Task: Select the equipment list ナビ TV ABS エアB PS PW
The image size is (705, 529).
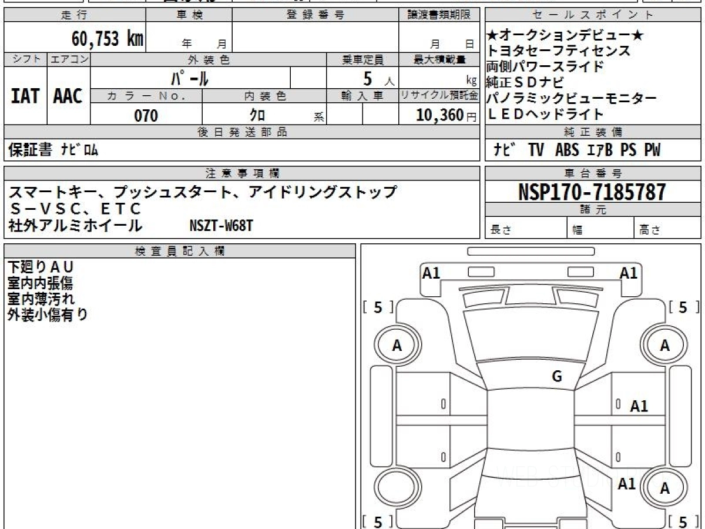Action: coord(577,150)
